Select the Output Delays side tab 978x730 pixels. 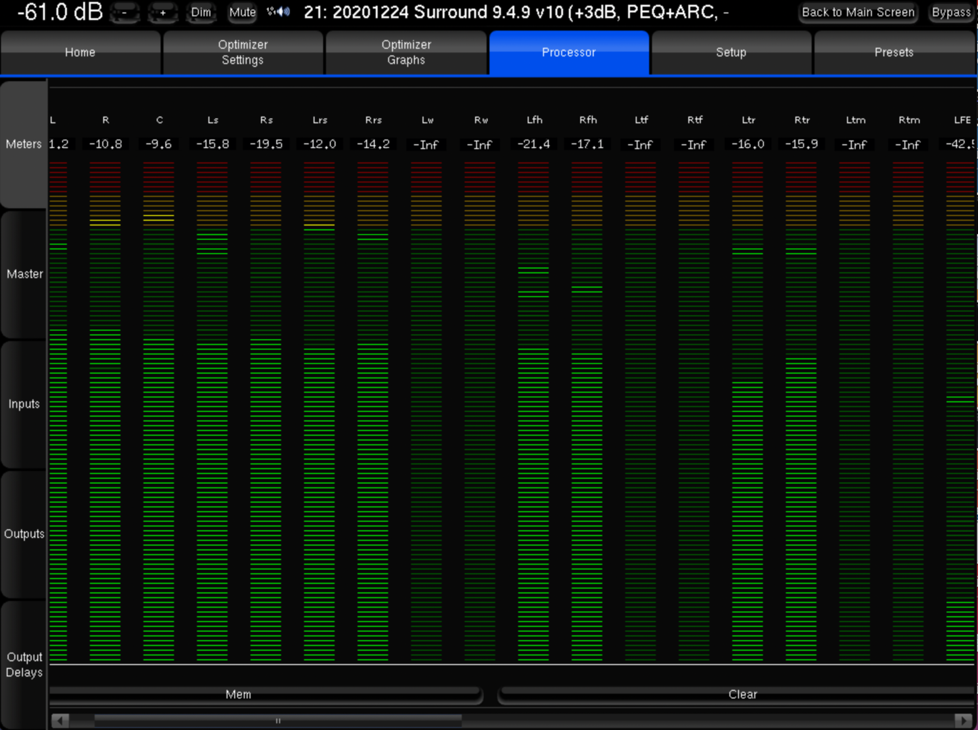pyautogui.click(x=24, y=664)
